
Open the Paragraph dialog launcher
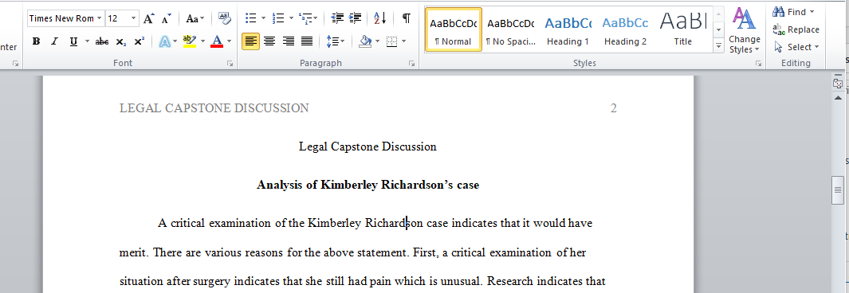(411, 63)
